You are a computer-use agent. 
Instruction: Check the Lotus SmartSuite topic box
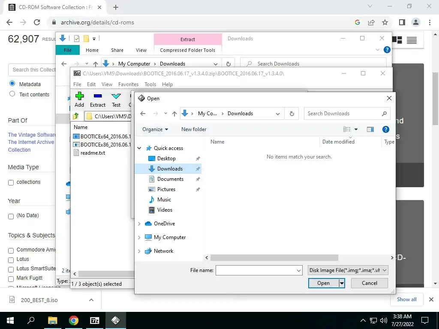[x=11, y=269]
